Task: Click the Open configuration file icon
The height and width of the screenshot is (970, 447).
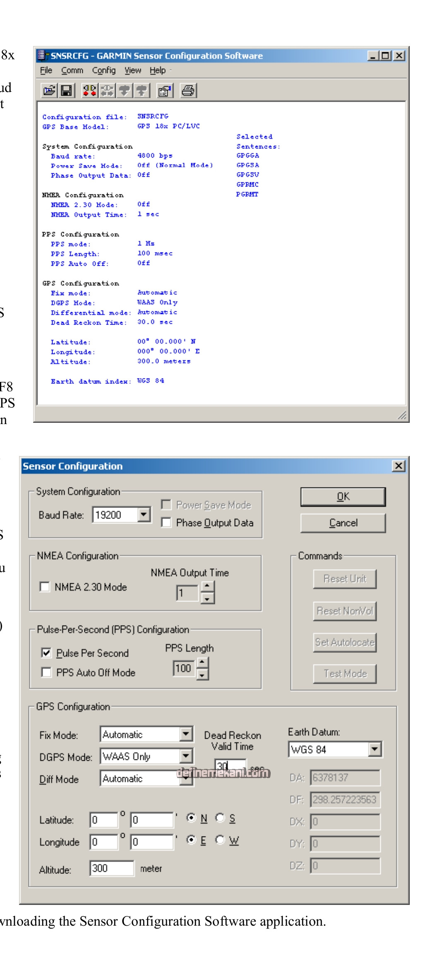Action: tap(49, 90)
